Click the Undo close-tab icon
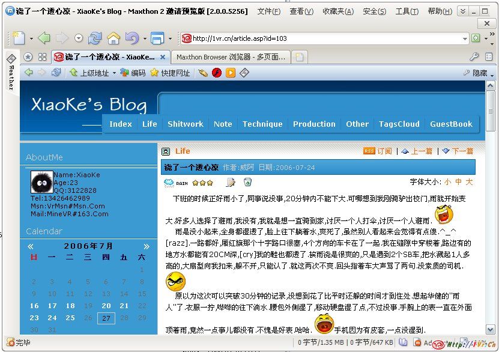499x352 pixels. [x=132, y=38]
